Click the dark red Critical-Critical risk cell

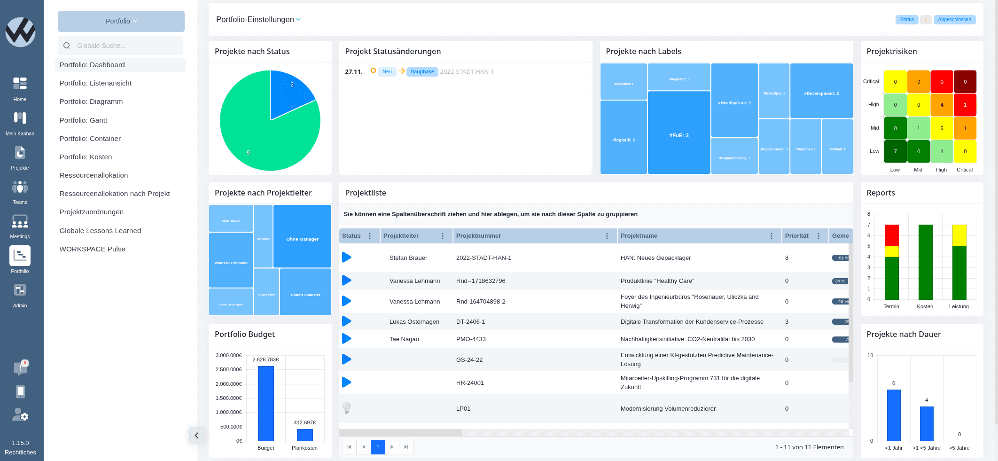965,82
